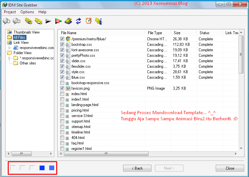Click the Stop Explore globe icon with minus
Viewport: 249px width, 177px height.
[x=16, y=21]
